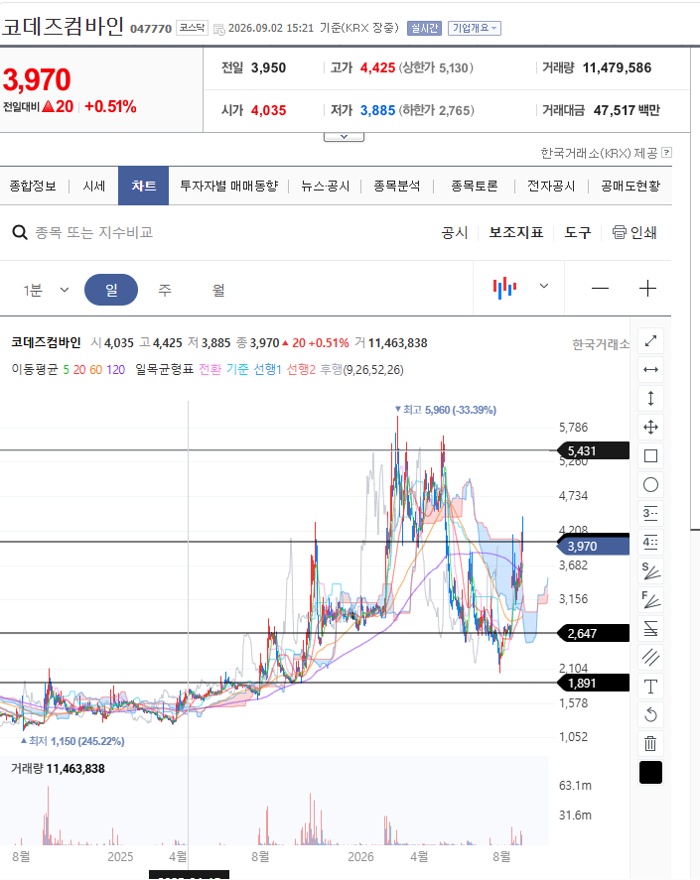Focus the 종목 또는 지수비교 search field
The image size is (700, 880).
(93, 232)
